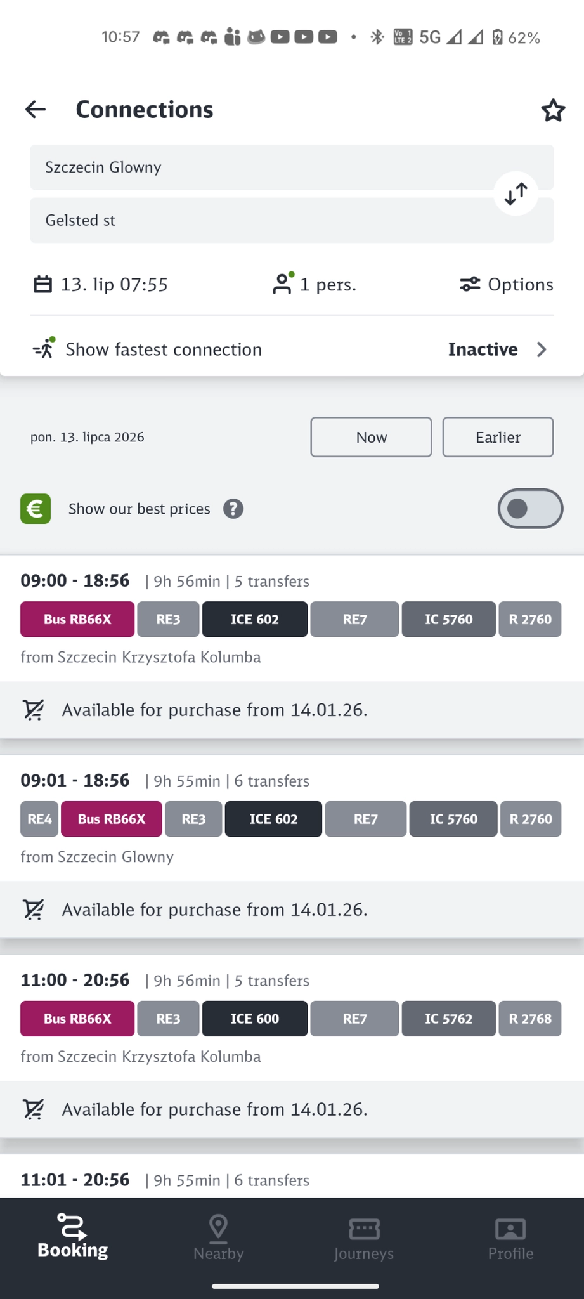Image resolution: width=584 pixels, height=1299 pixels.
Task: Open the Inactive fastest connection setting
Action: tap(483, 349)
